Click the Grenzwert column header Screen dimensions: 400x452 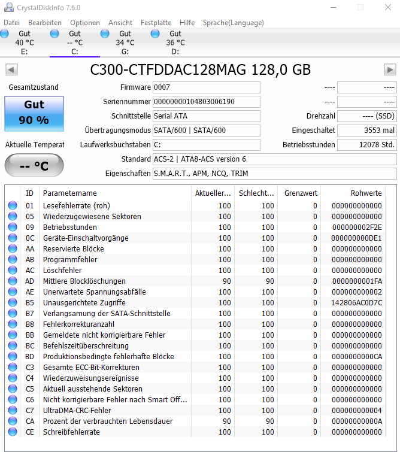[299, 193]
